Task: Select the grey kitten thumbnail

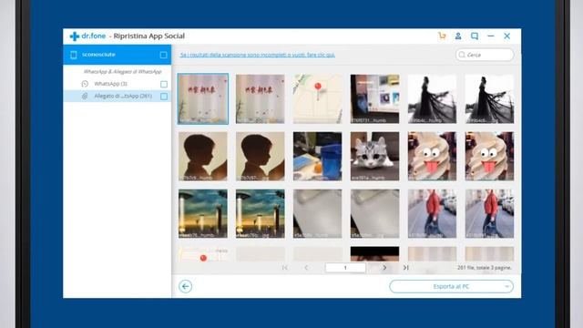Action: [374, 156]
